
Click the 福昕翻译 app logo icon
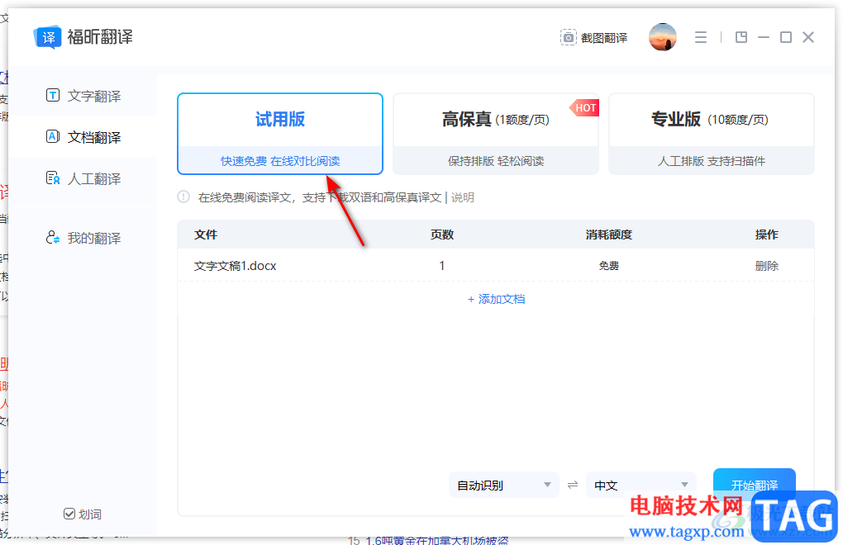(47, 37)
